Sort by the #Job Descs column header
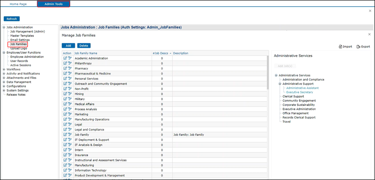 [x=161, y=53]
